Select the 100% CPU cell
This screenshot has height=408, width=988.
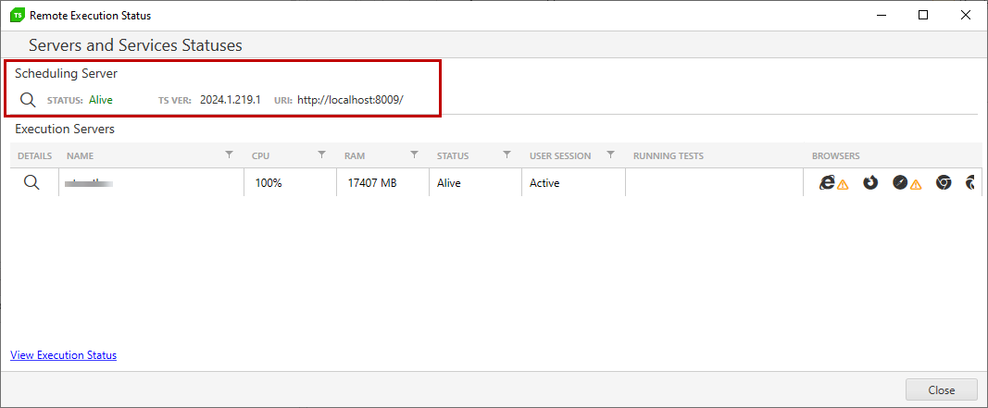click(x=291, y=183)
